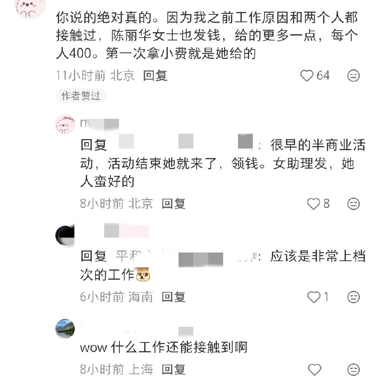Image resolution: width=381 pixels, height=387 pixels.
Task: Reply to the 8小时前 上海 comment
Action: (x=174, y=370)
